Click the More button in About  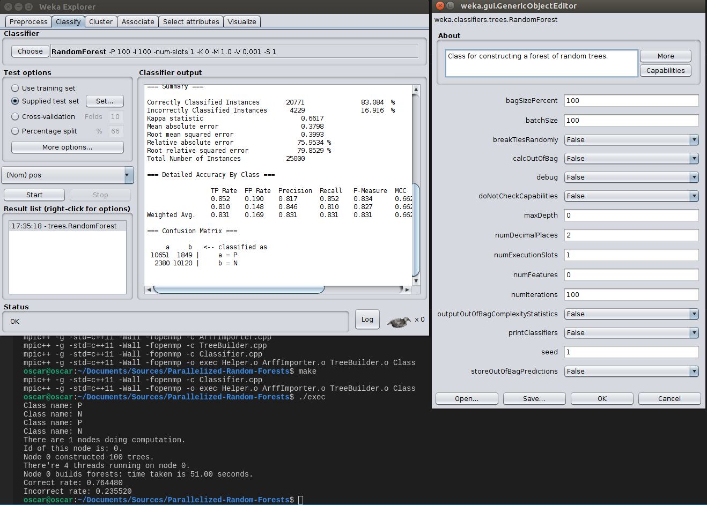pos(666,56)
